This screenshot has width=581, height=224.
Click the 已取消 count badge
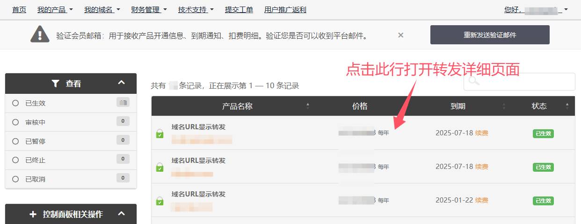123,178
